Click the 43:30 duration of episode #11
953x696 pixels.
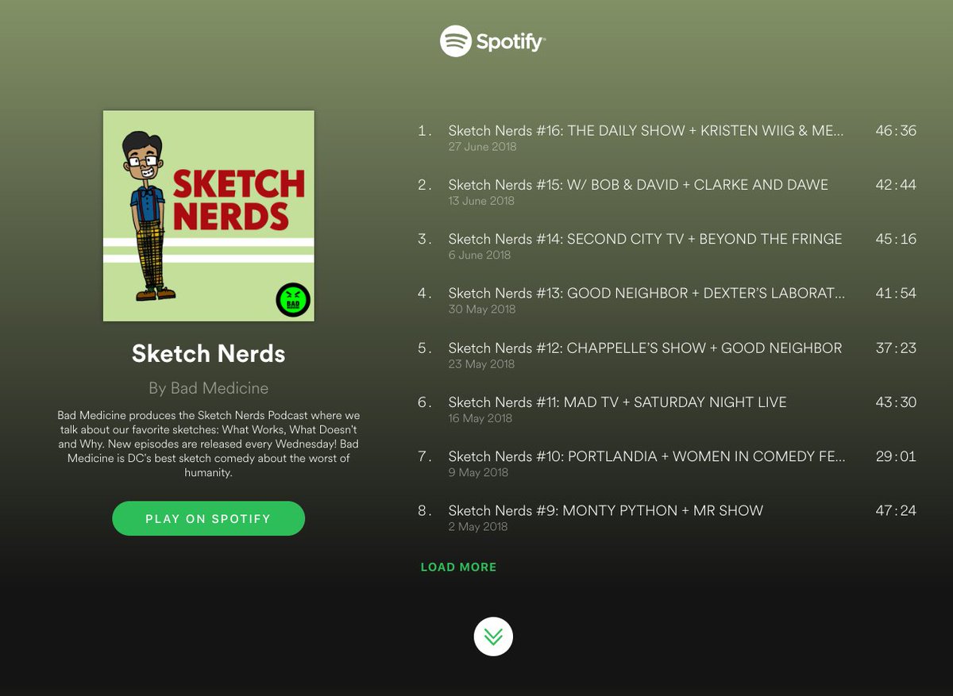[896, 402]
